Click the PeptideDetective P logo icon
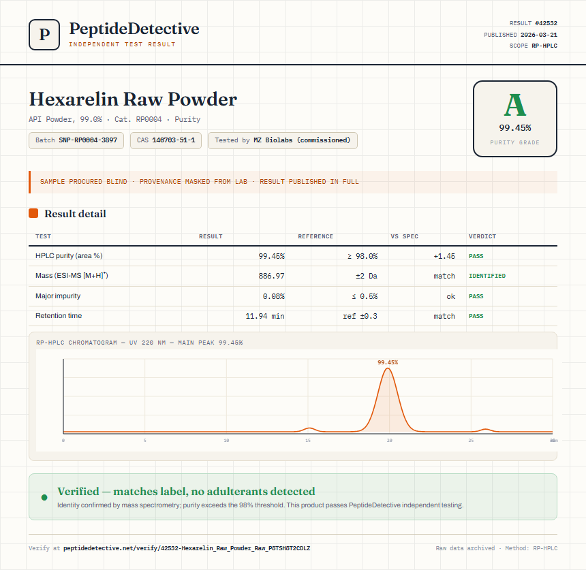This screenshot has height=570, width=586. [x=44, y=35]
